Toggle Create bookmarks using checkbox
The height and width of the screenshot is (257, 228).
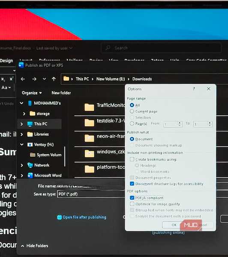(x=132, y=159)
